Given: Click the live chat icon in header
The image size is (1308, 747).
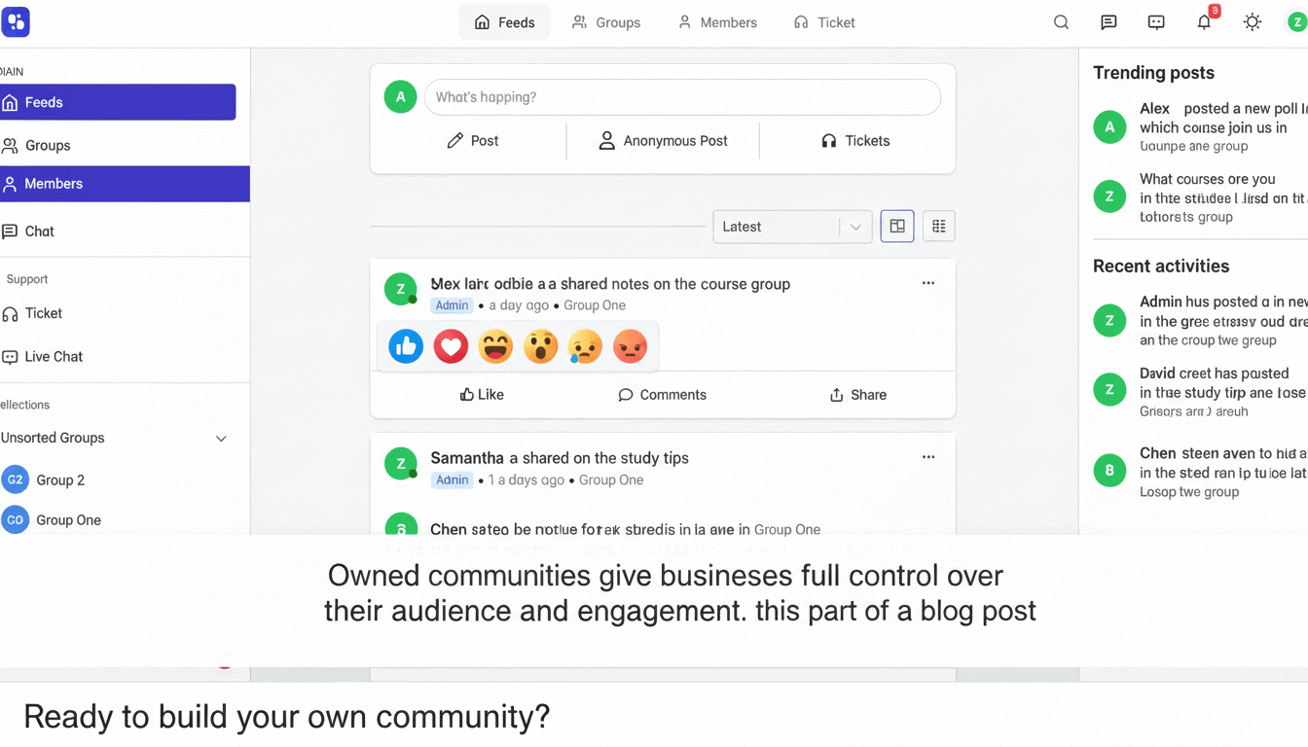Looking at the screenshot, I should 1156,22.
